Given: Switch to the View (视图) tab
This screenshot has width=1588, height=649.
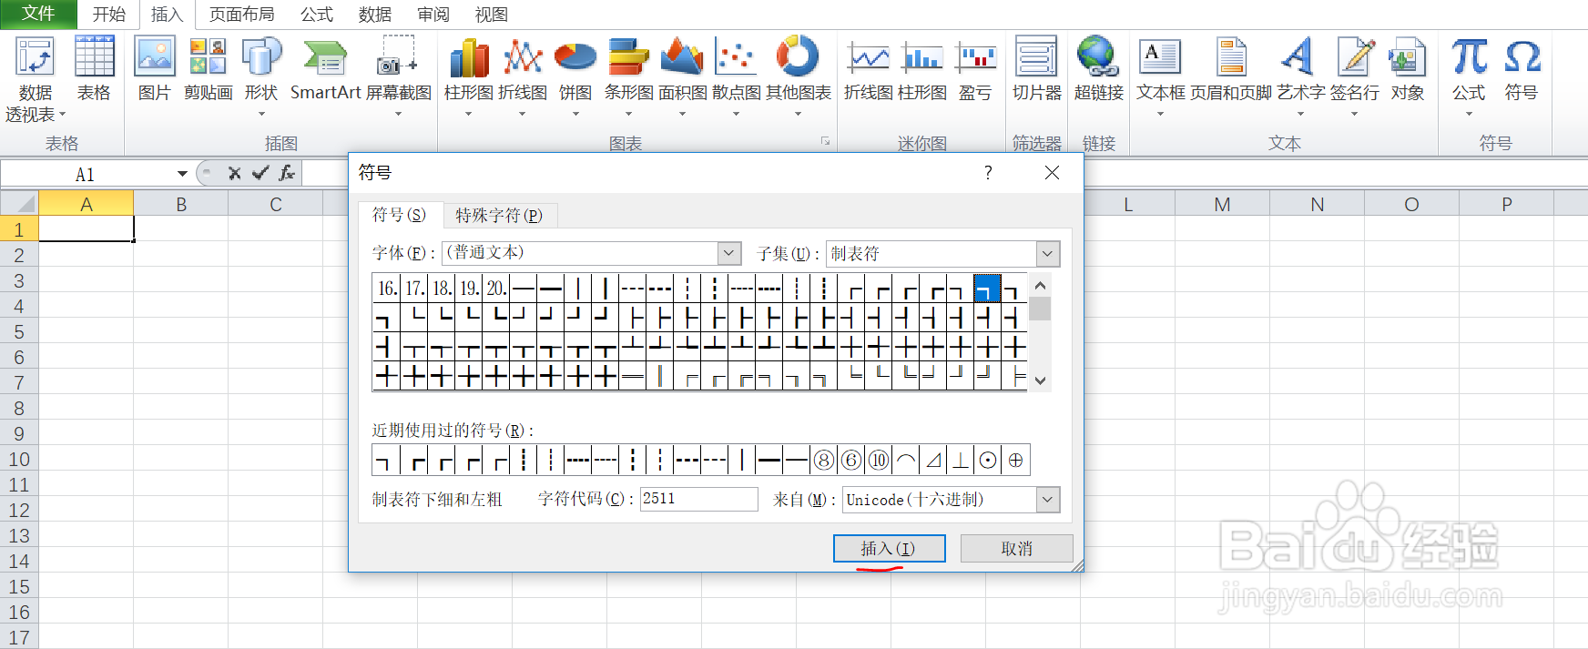Looking at the screenshot, I should point(492,15).
